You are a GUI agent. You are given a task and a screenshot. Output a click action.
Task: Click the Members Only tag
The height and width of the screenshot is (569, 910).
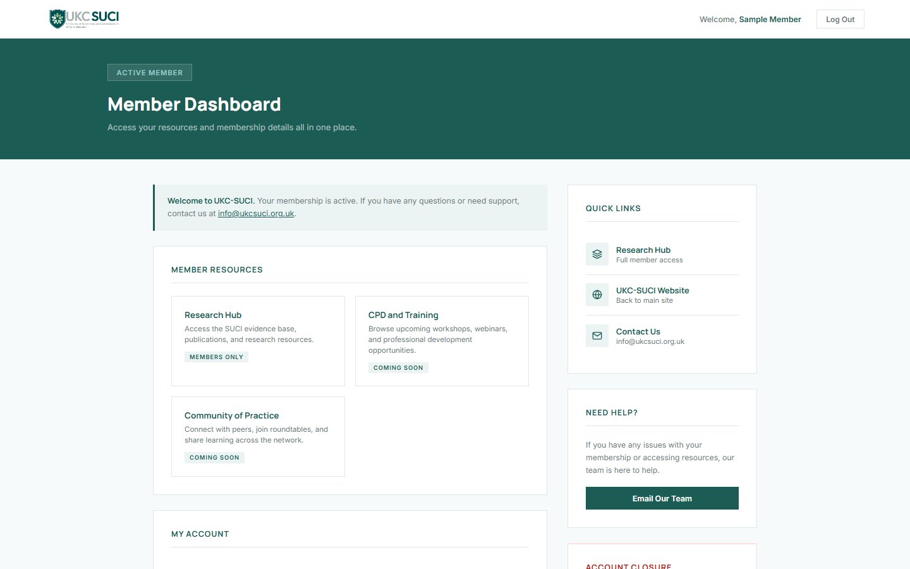pyautogui.click(x=216, y=357)
